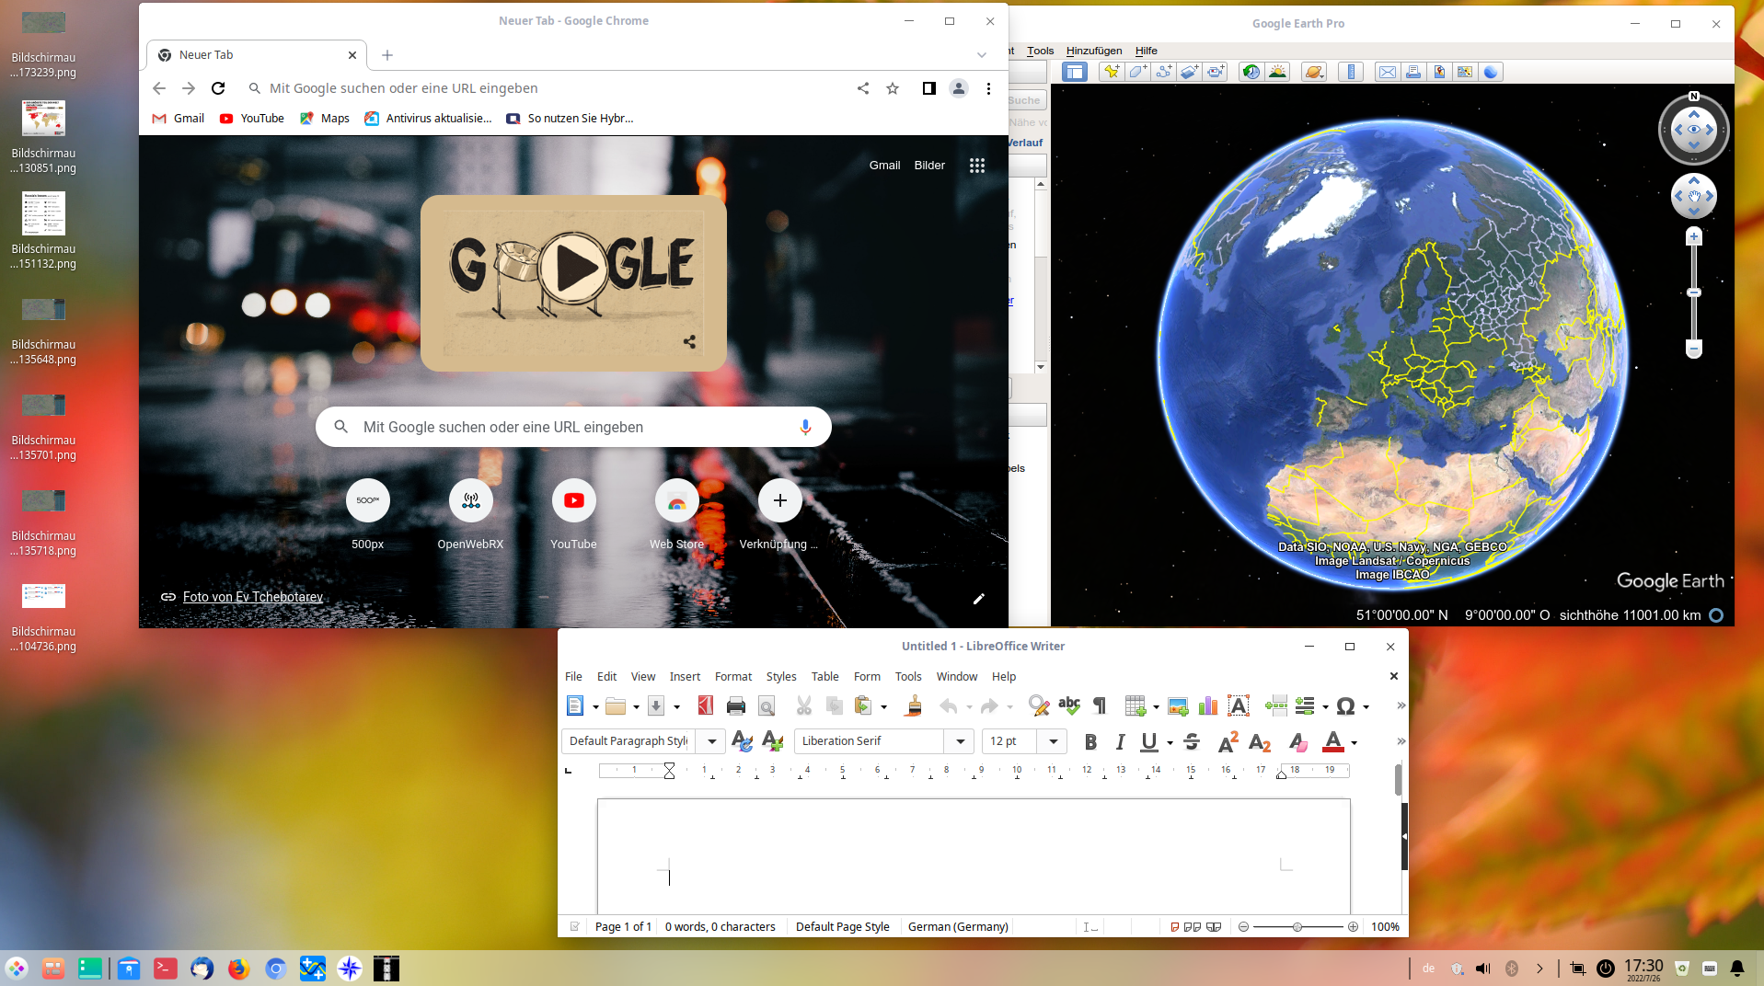Viewport: 1764px width, 986px height.
Task: Bookmark this tab with the star
Action: click(x=892, y=88)
